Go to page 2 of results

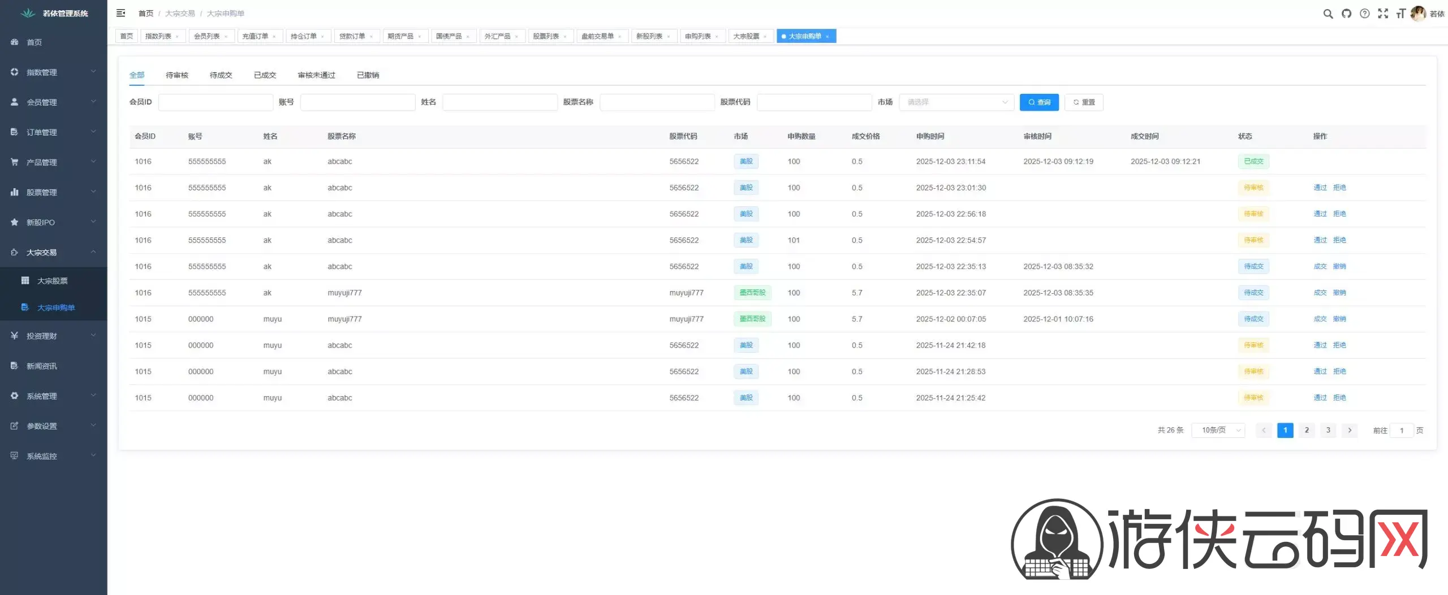point(1307,431)
